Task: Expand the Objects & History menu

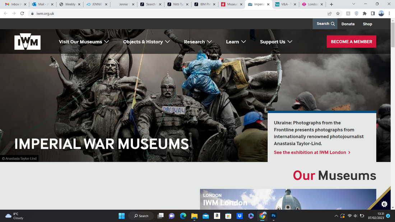Action: [x=147, y=42]
